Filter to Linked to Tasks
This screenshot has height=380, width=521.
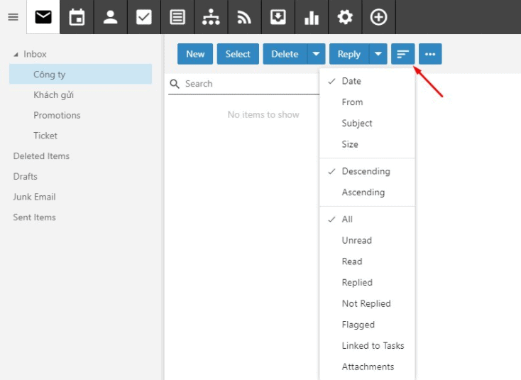point(367,346)
